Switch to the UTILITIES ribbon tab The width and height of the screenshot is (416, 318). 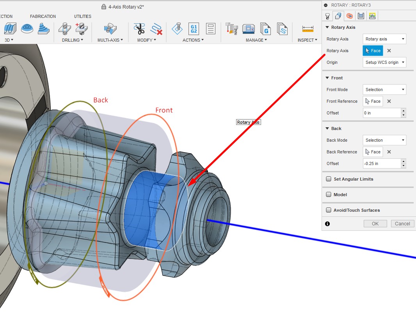point(82,16)
